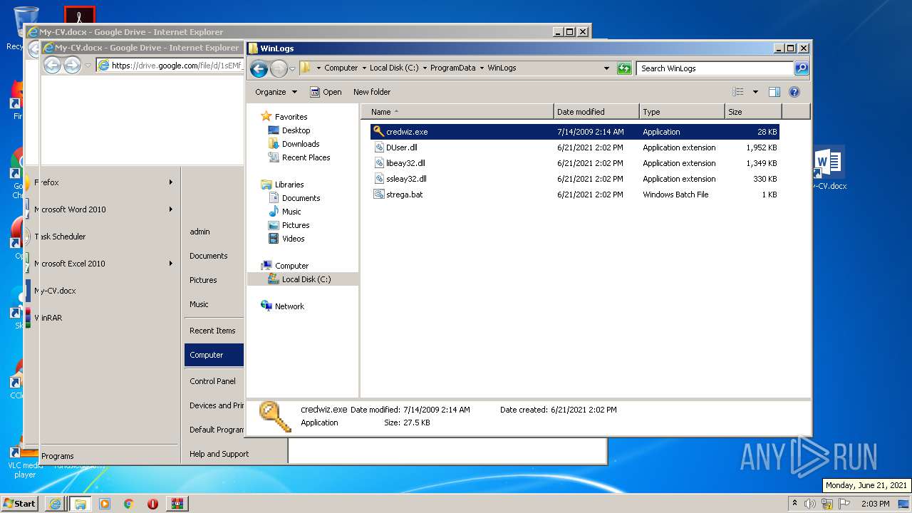Screen dimensions: 912x513
Task: Expand the Microsoft Excel 2010 submenu arrow
Action: click(x=171, y=264)
